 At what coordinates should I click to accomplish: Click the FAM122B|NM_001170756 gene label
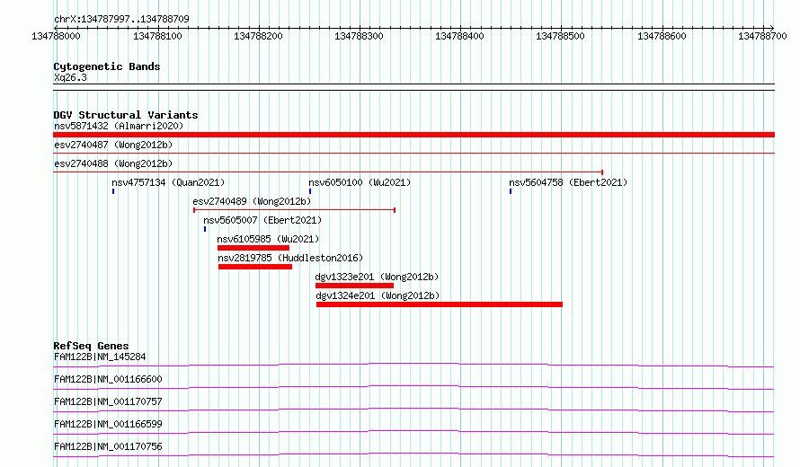point(108,446)
